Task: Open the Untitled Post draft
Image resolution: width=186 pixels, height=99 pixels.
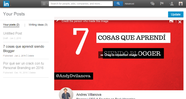Action: tap(12, 33)
